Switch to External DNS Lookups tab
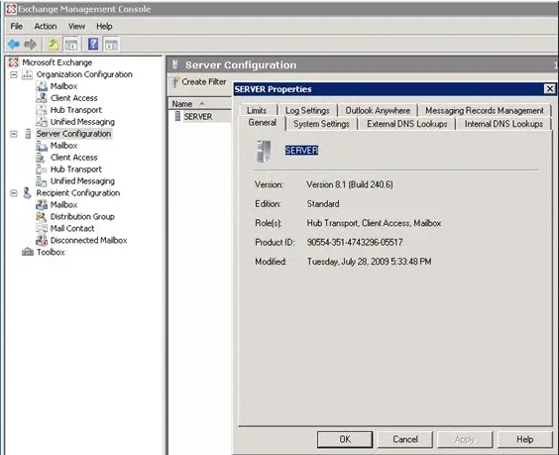 (406, 124)
